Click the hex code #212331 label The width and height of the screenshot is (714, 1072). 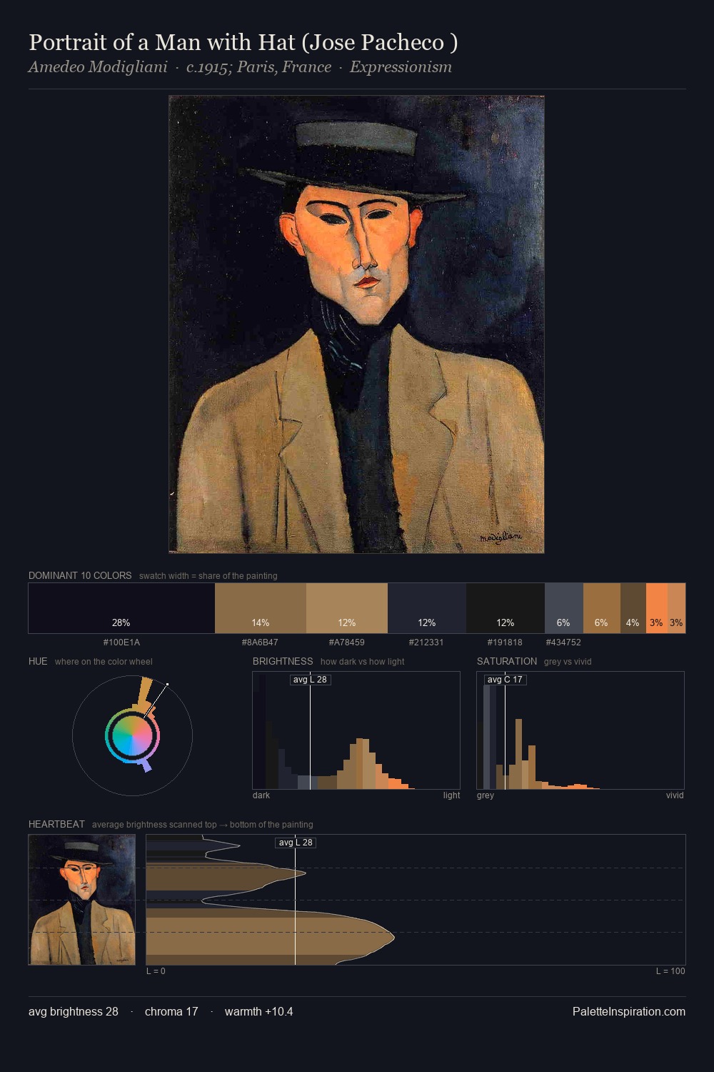point(426,642)
